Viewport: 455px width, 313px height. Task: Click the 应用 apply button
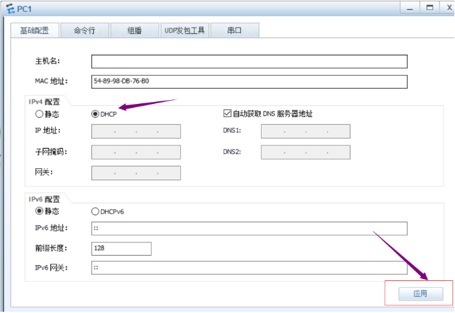tap(421, 294)
